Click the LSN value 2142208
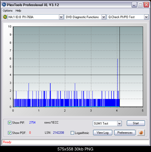Viewport: 151px width, 152px height. [58, 132]
